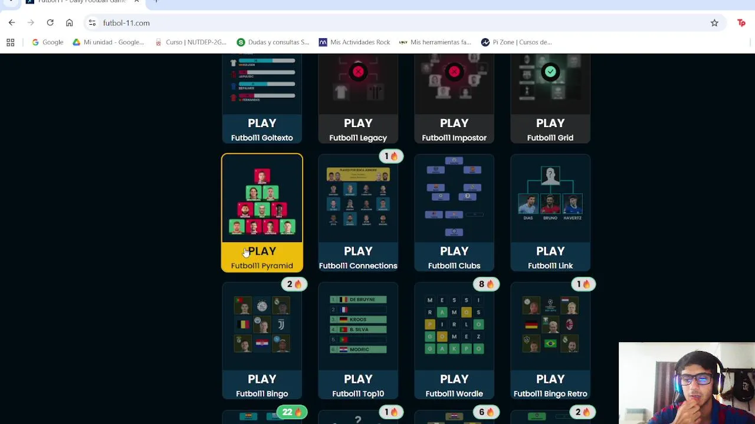Screen dimensions: 755x424
Task: Click the Clubs bracket thumbnail
Action: tap(454, 197)
